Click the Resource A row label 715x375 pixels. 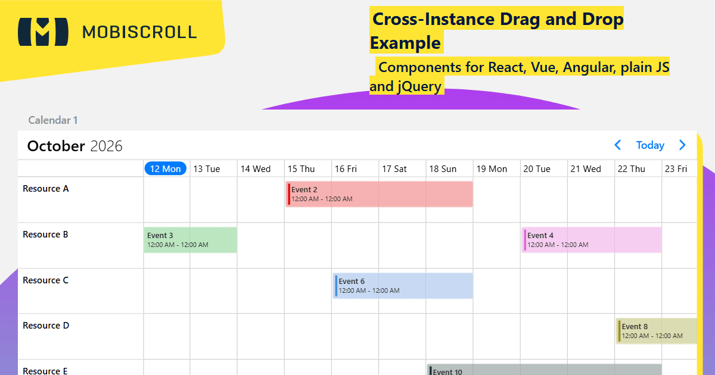pos(46,189)
